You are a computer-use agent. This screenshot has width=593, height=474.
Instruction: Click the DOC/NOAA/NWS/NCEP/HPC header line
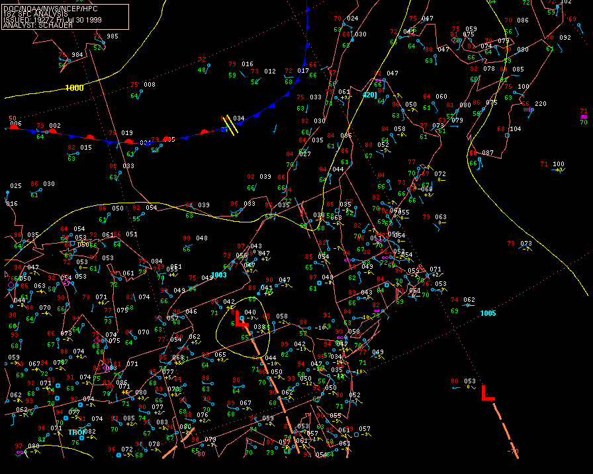50,9
